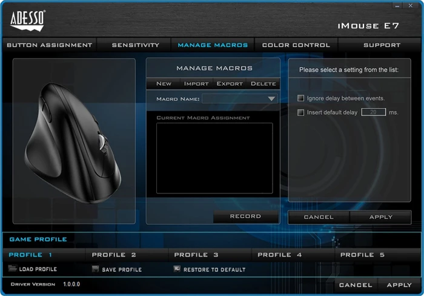Click the Export macro button

(x=230, y=84)
